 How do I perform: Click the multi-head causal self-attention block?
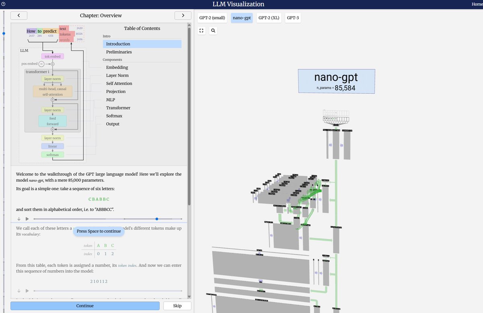53,92
